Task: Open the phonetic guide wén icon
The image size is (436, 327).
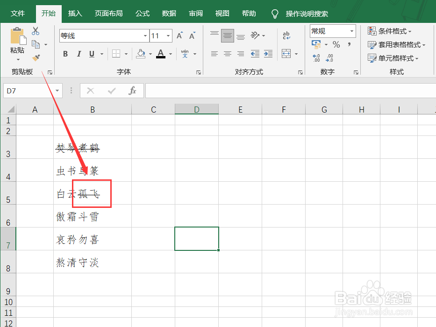Action: click(x=185, y=54)
